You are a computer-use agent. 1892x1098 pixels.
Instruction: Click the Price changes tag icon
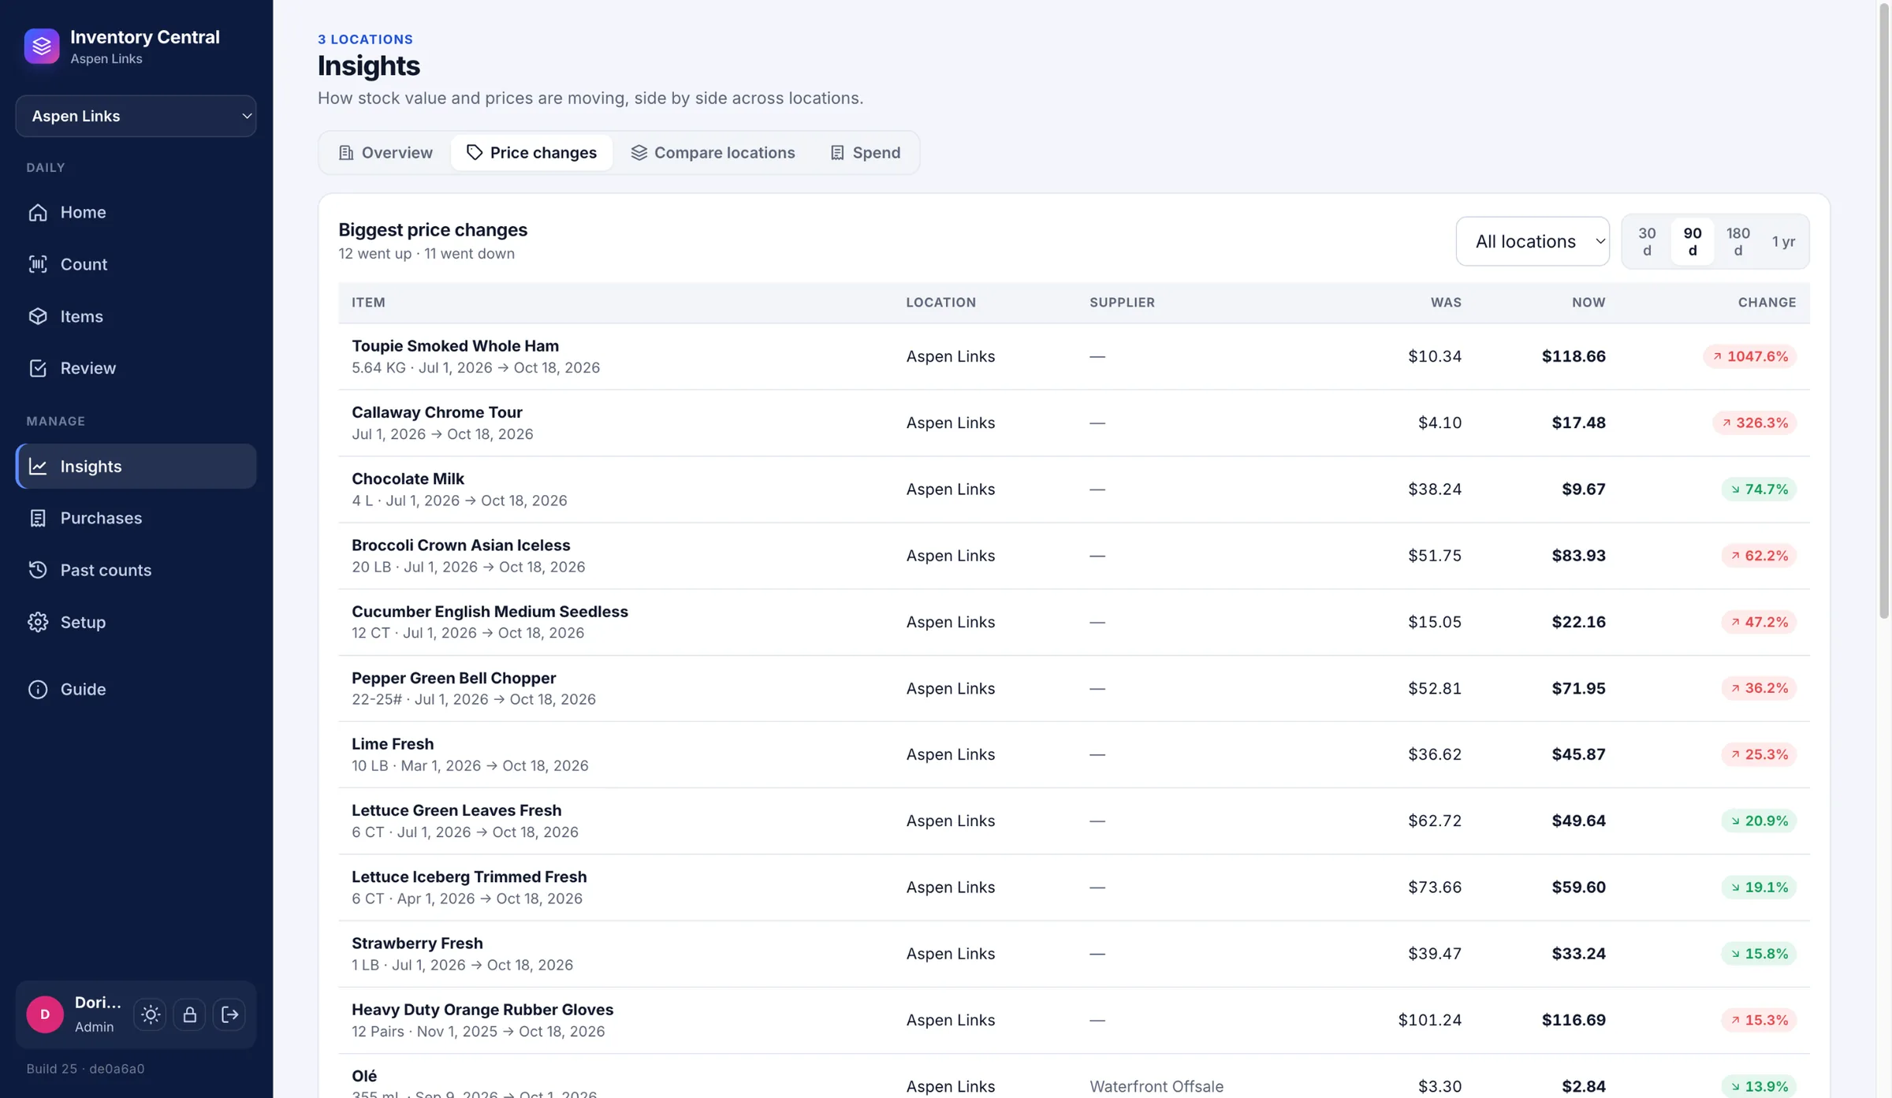475,152
